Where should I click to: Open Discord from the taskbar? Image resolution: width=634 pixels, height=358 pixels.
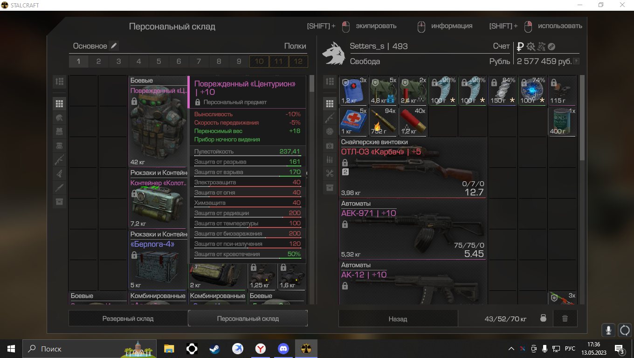(283, 349)
